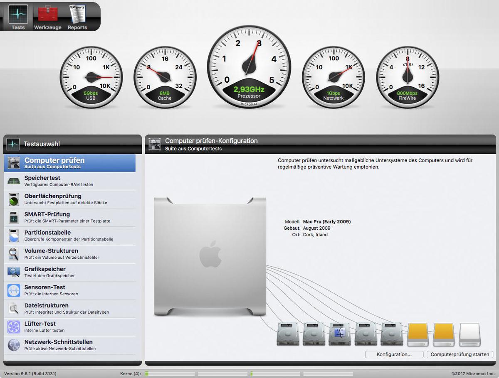Open the Tests section icon
Viewport: 499px width, 378px height.
click(18, 14)
